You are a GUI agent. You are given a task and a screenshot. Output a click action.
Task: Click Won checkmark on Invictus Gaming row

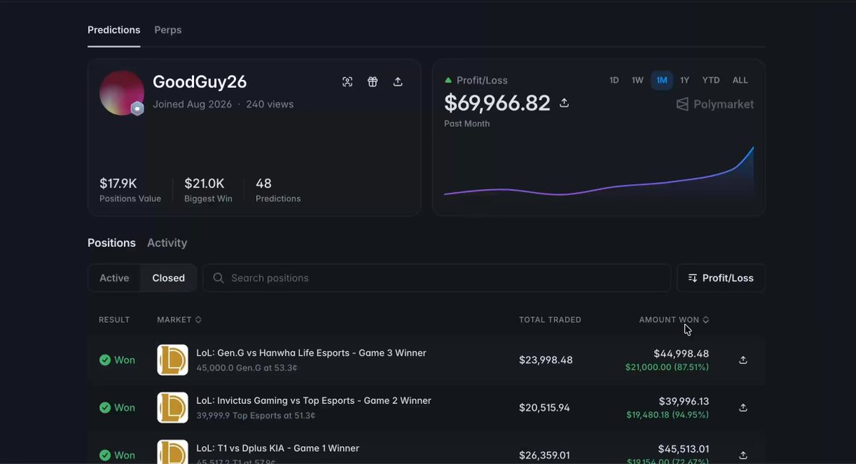click(105, 408)
